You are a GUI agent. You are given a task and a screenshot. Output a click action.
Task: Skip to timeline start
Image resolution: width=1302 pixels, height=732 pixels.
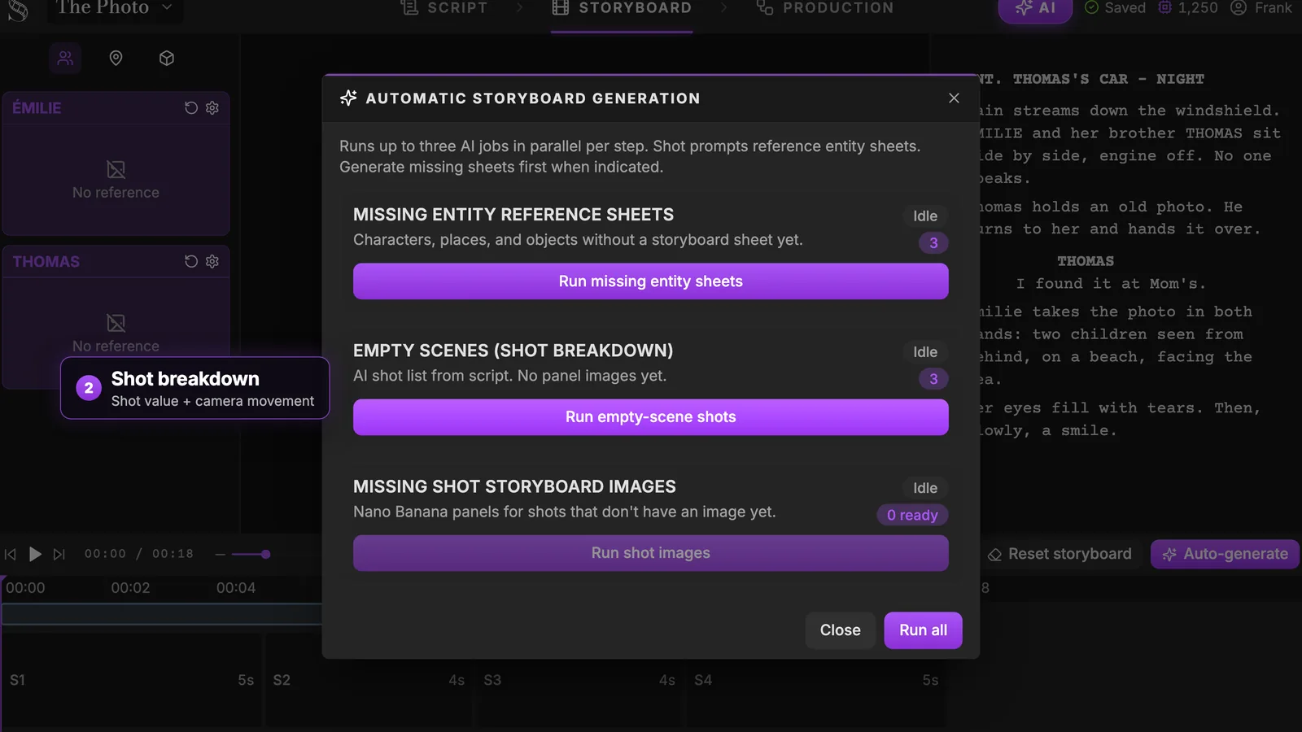[11, 554]
